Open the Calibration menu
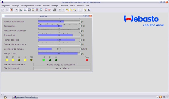This screenshot has height=99, width=169. tap(64, 6)
